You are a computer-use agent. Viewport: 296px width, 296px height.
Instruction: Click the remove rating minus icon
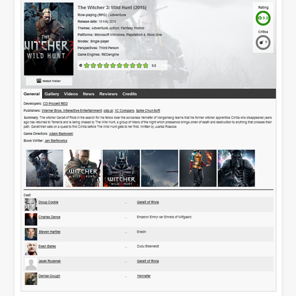click(x=81, y=65)
